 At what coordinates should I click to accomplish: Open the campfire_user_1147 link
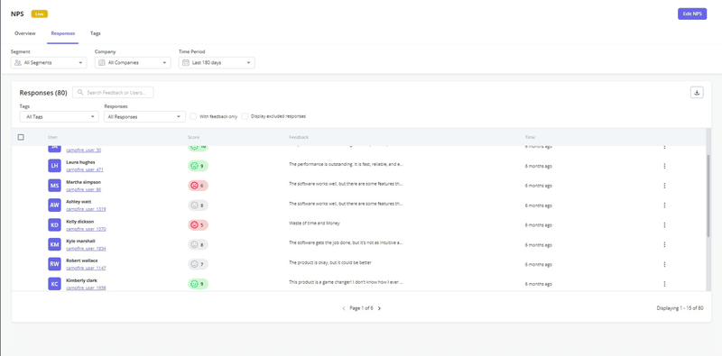tap(86, 269)
